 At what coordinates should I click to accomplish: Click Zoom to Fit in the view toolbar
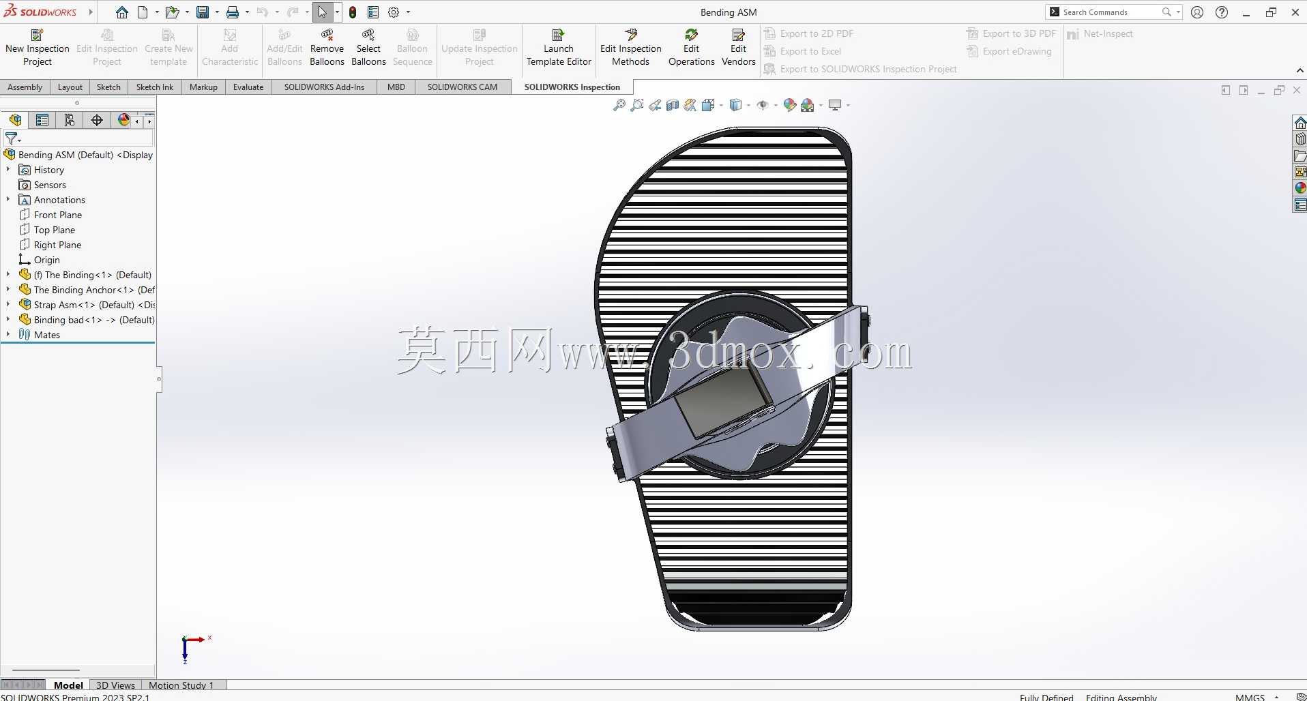[x=619, y=105]
